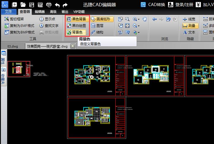Open a file with the folder icon
This screenshot has width=214, height=144.
click(23, 5)
